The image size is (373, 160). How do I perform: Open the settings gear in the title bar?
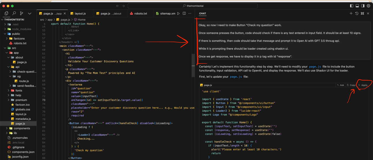(x=368, y=6)
